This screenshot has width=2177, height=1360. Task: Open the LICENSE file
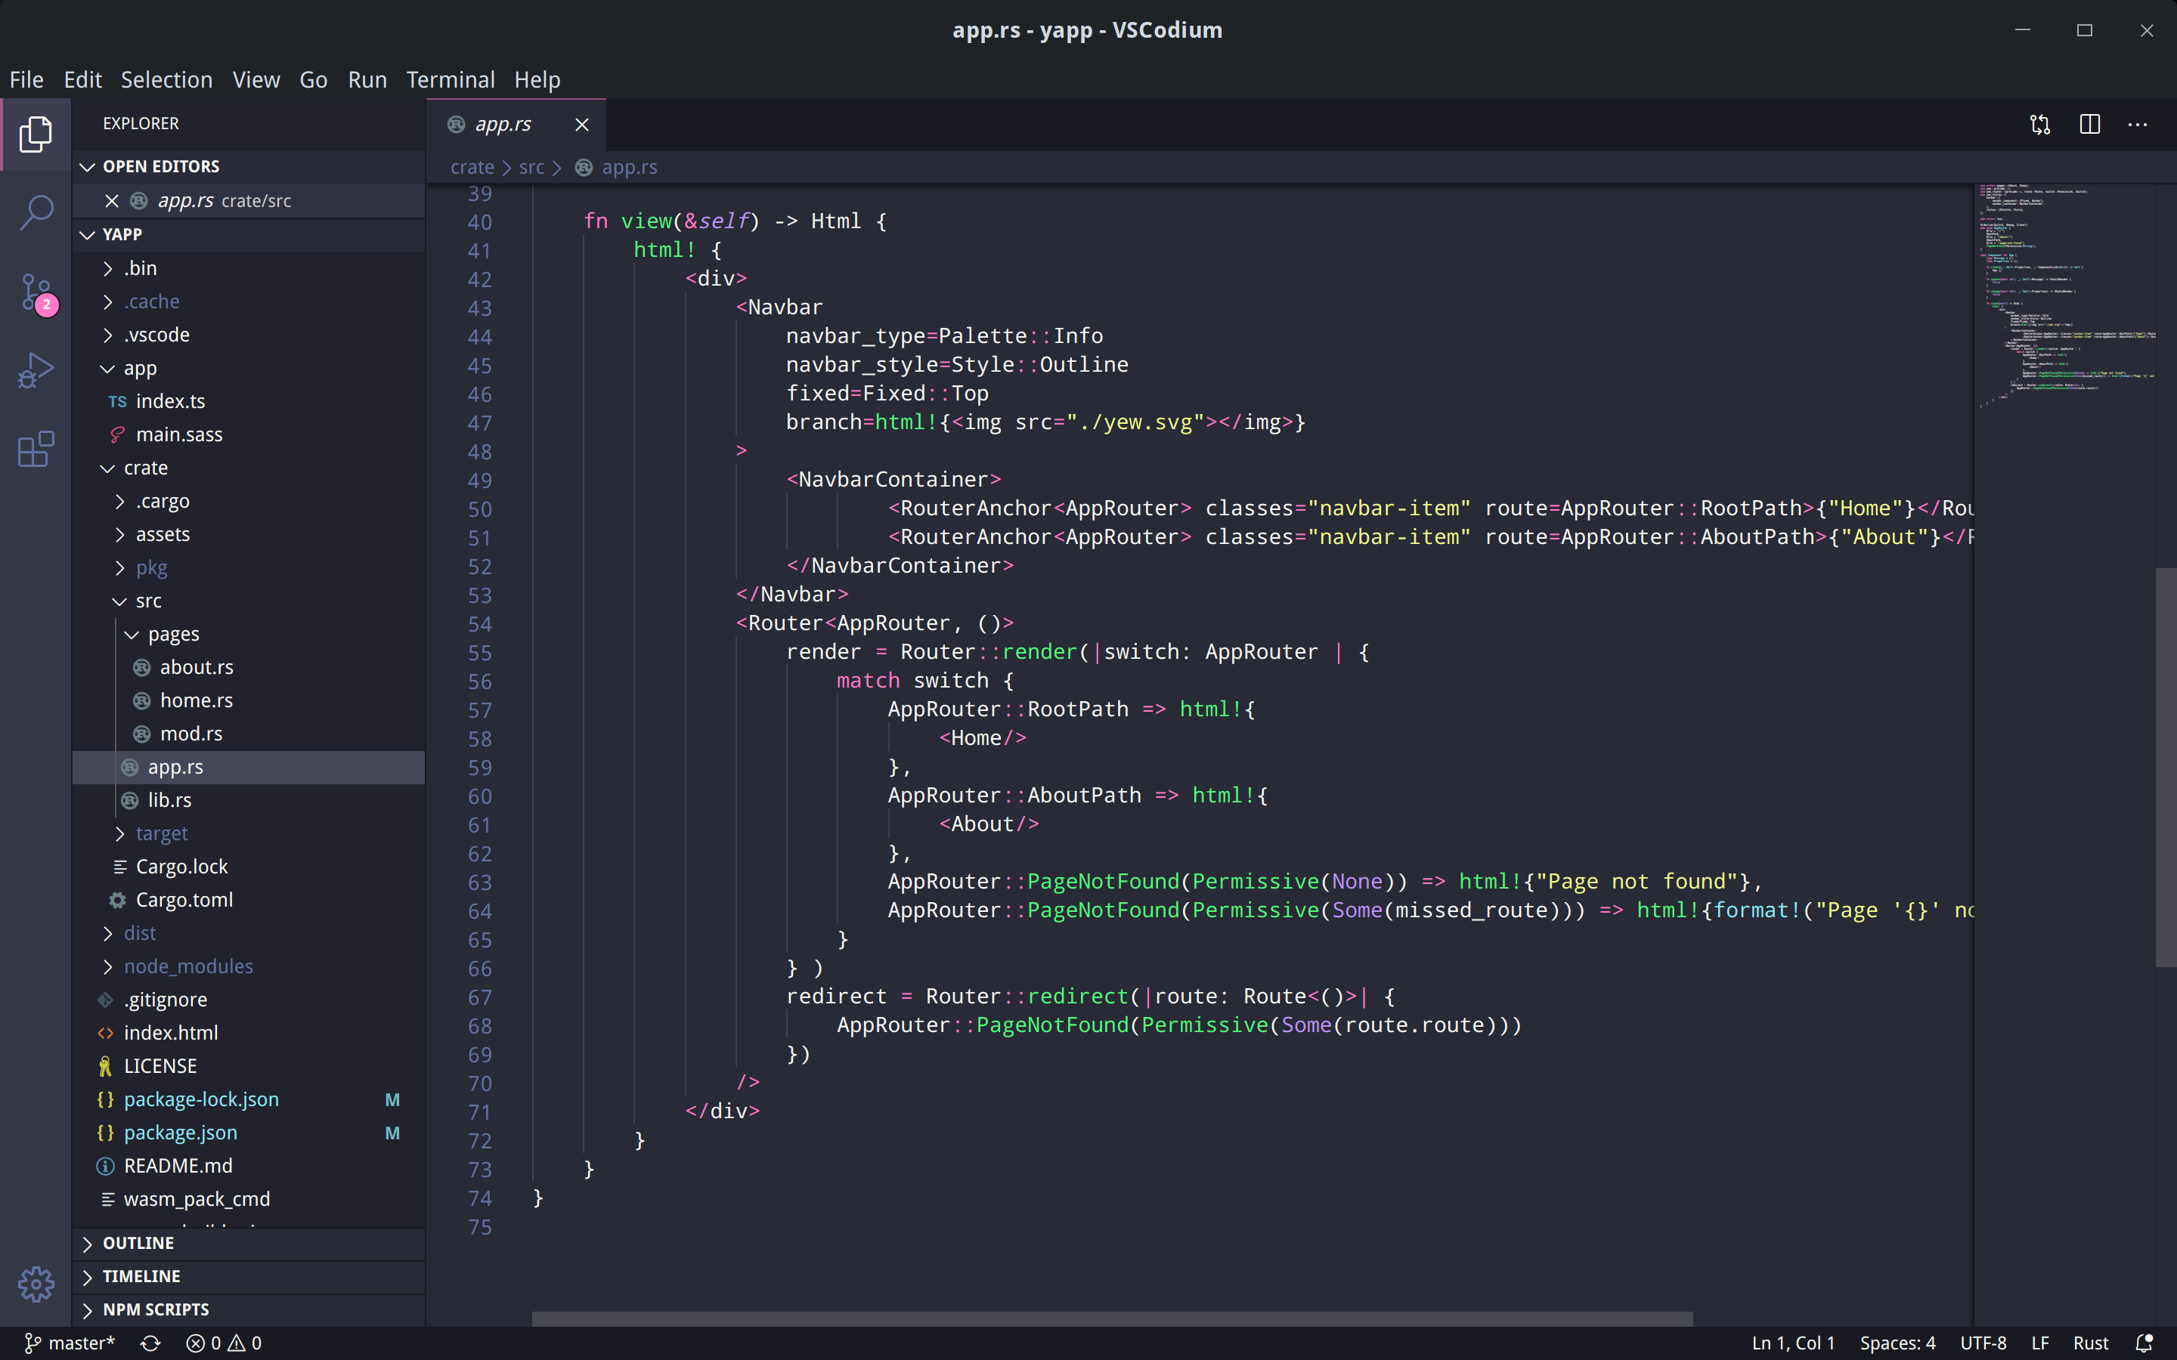(249, 1066)
